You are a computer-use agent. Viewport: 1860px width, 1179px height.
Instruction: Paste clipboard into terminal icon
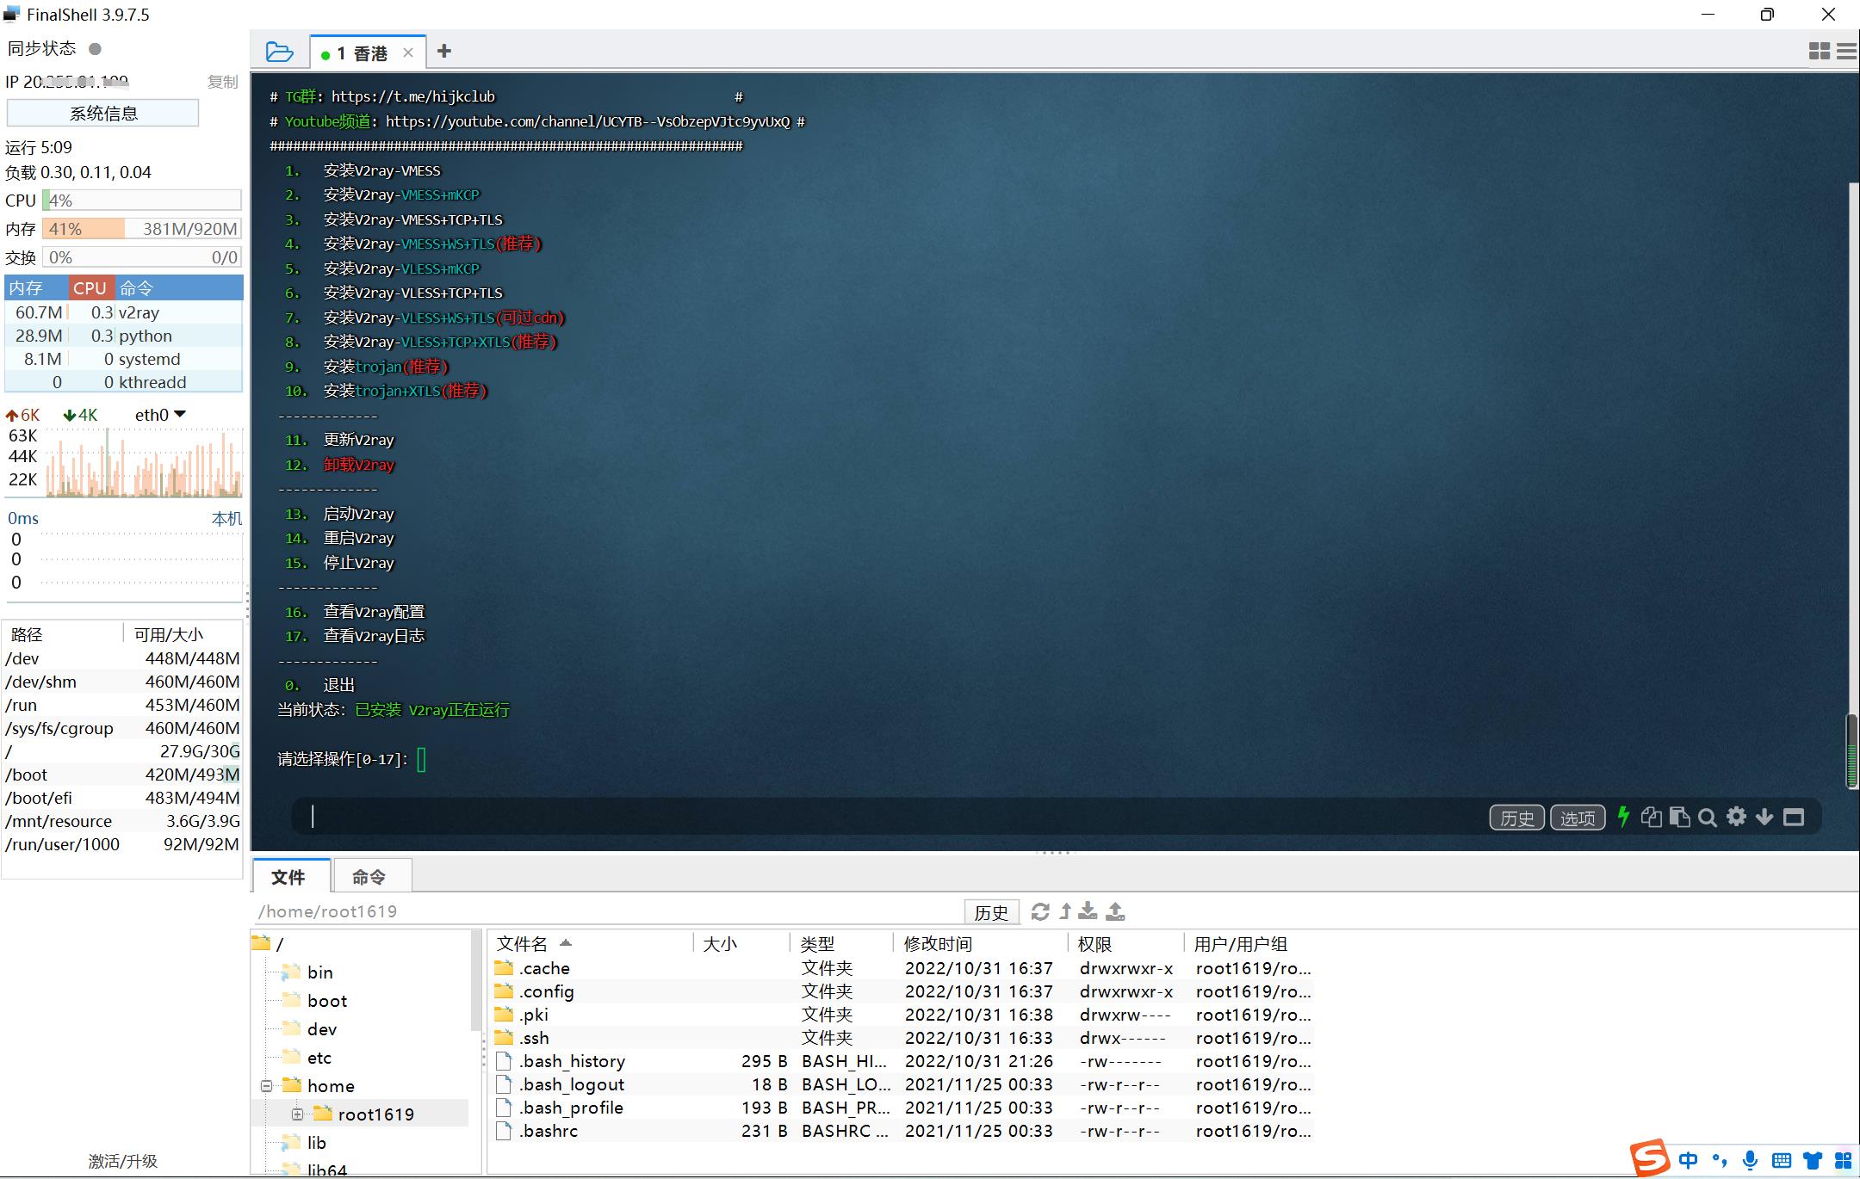click(1679, 817)
